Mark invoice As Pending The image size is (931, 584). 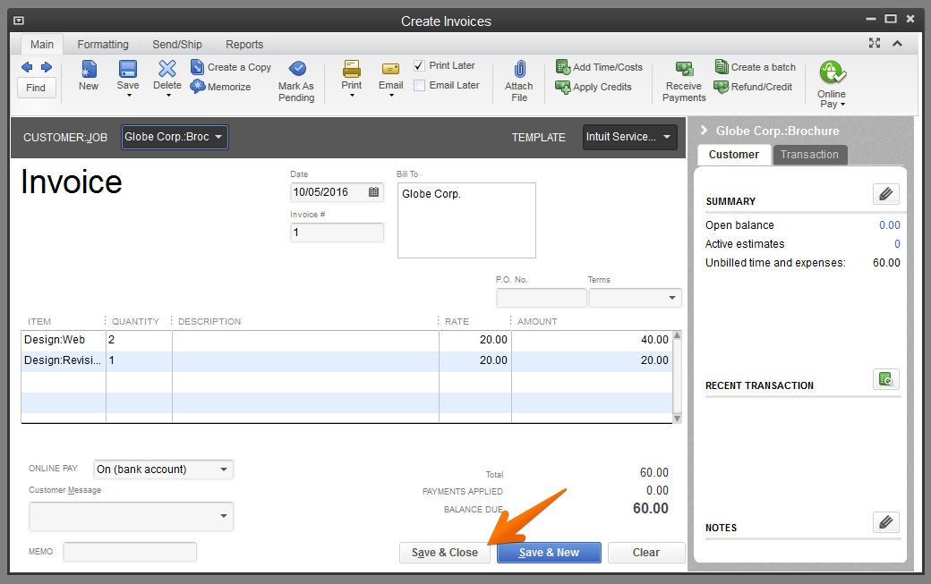(x=296, y=81)
